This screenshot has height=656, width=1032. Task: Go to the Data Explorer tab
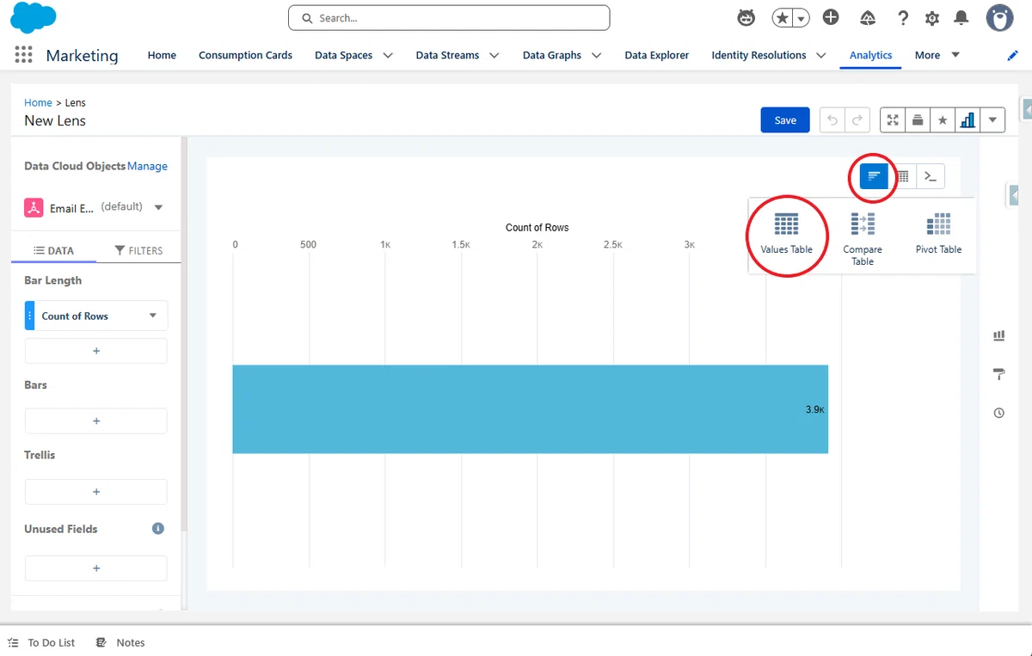click(x=656, y=55)
